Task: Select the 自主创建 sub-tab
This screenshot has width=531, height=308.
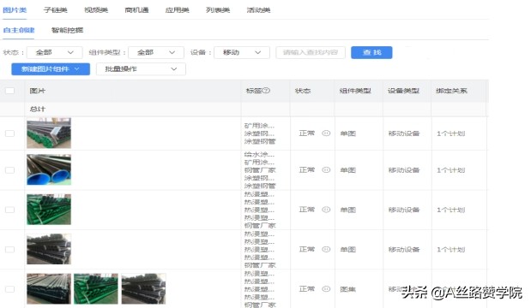Action: [x=19, y=30]
